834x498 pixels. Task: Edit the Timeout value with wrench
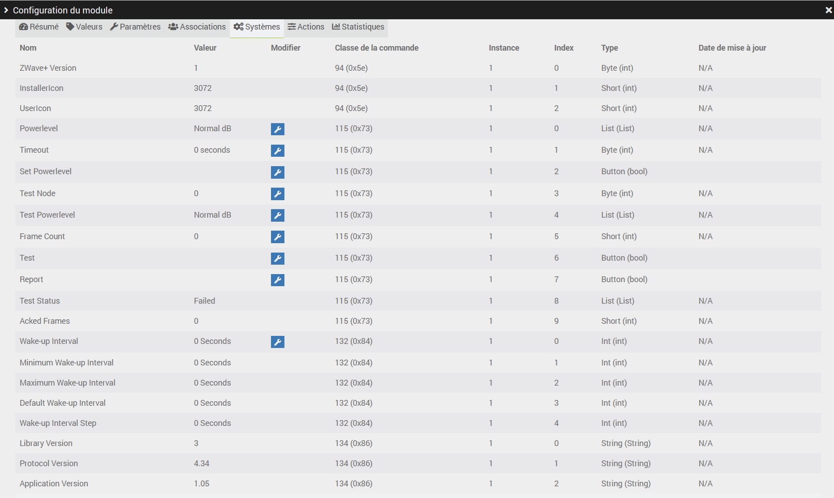click(x=277, y=150)
